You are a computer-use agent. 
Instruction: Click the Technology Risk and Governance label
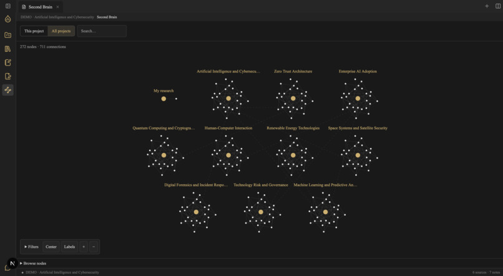click(x=261, y=185)
